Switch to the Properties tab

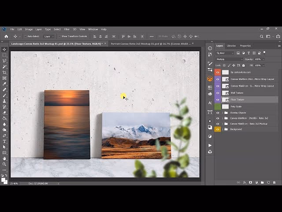coord(245,46)
